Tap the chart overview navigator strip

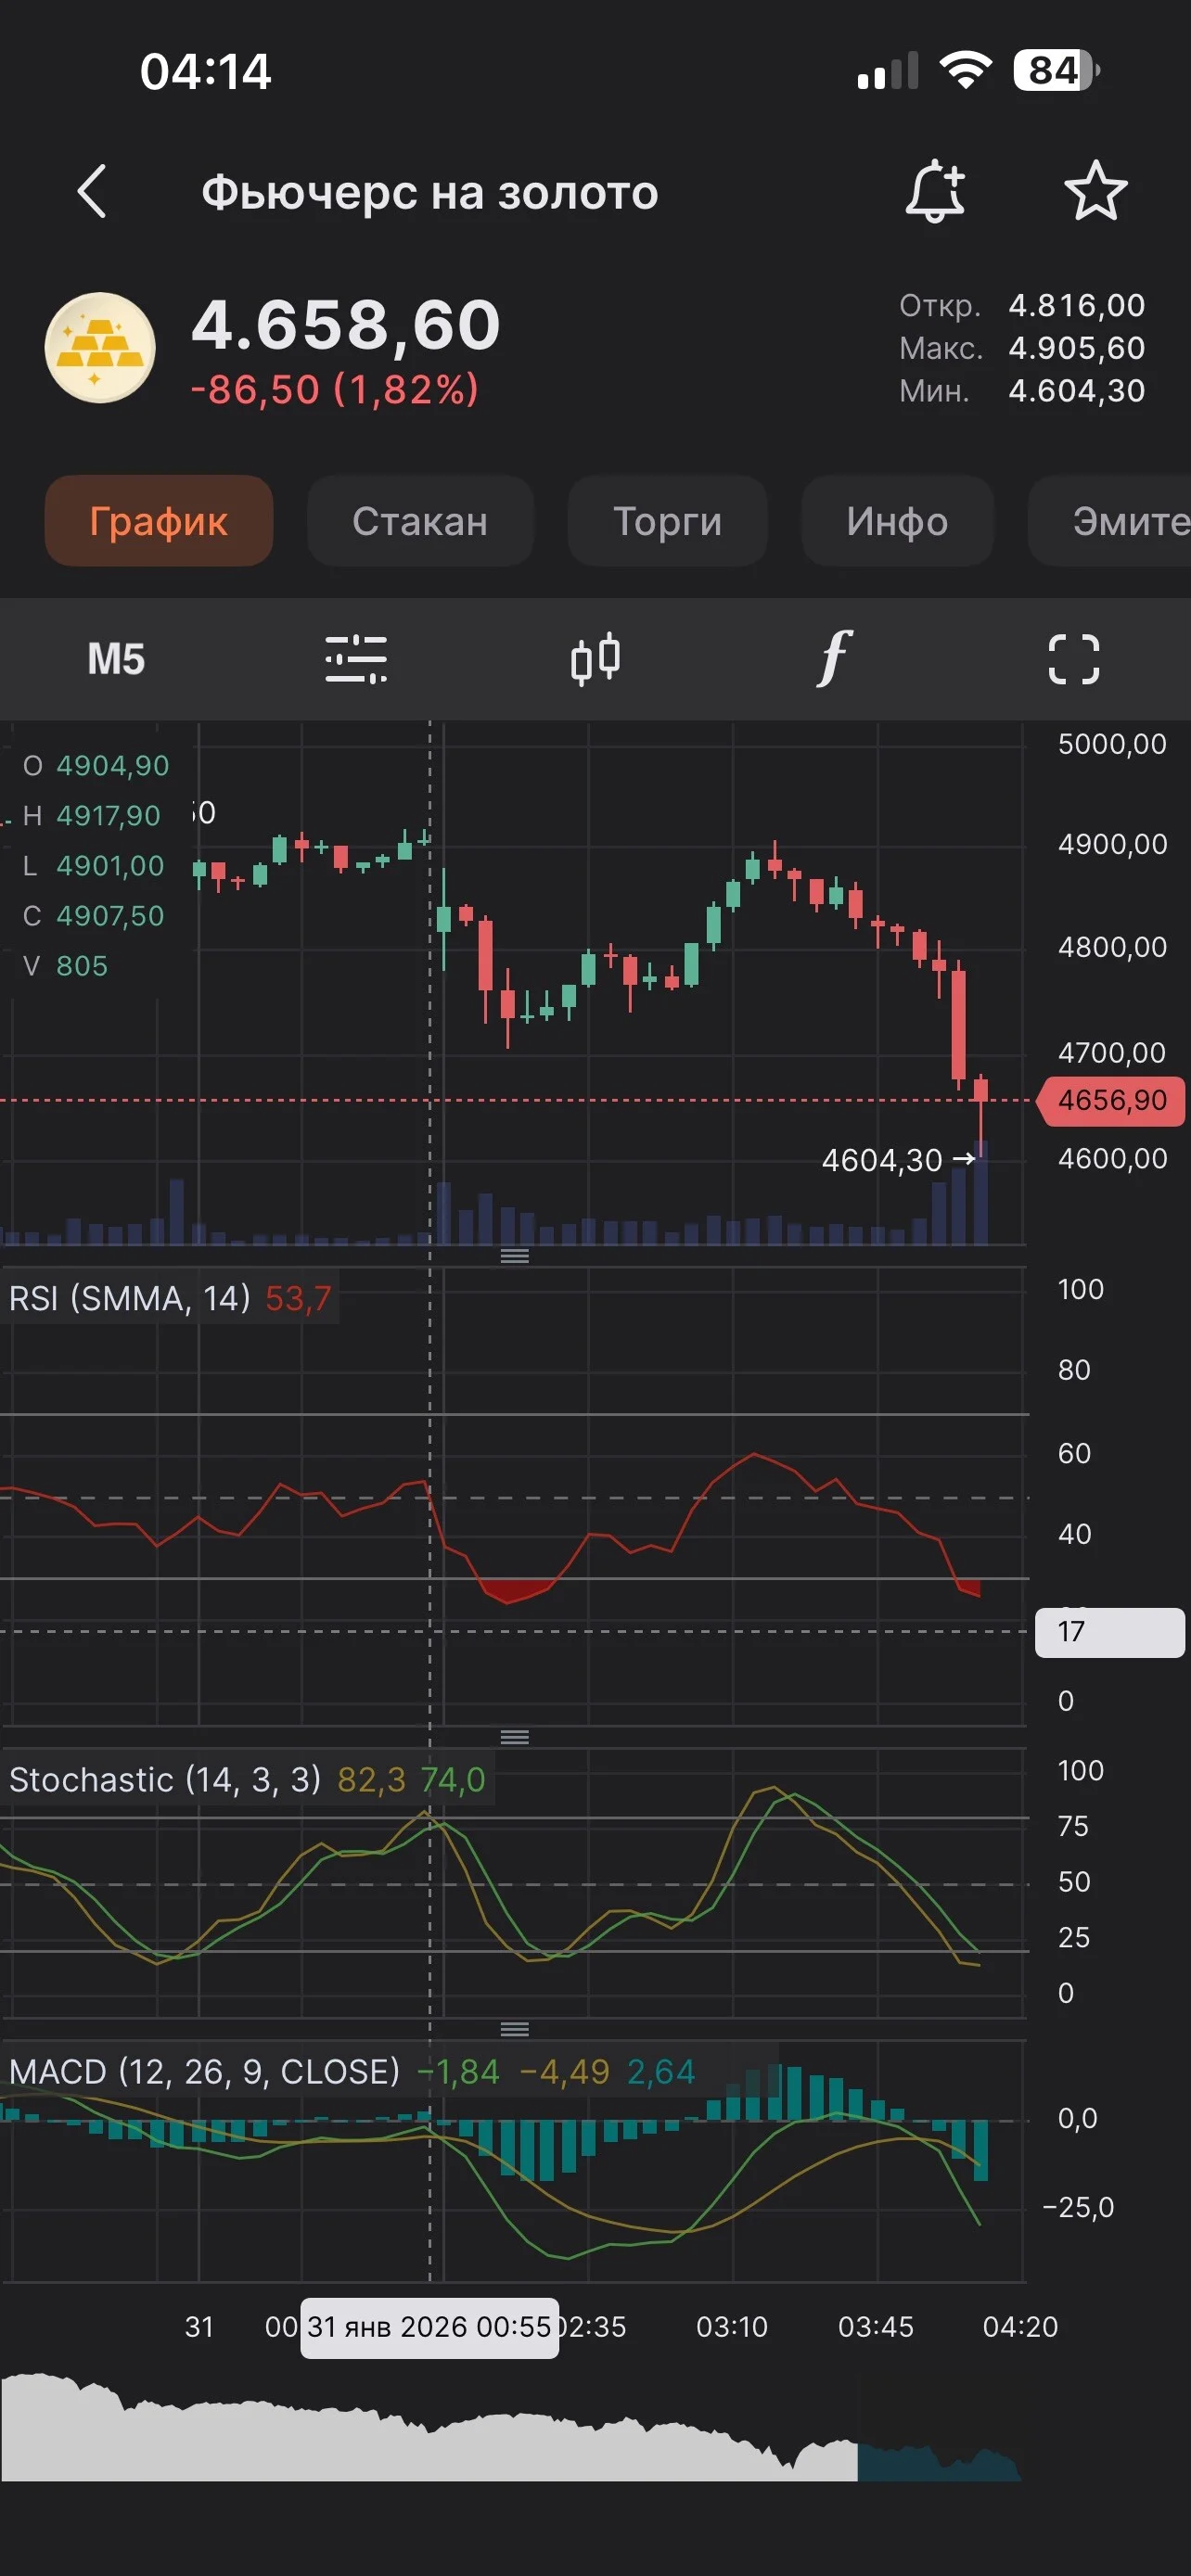tap(510, 2425)
